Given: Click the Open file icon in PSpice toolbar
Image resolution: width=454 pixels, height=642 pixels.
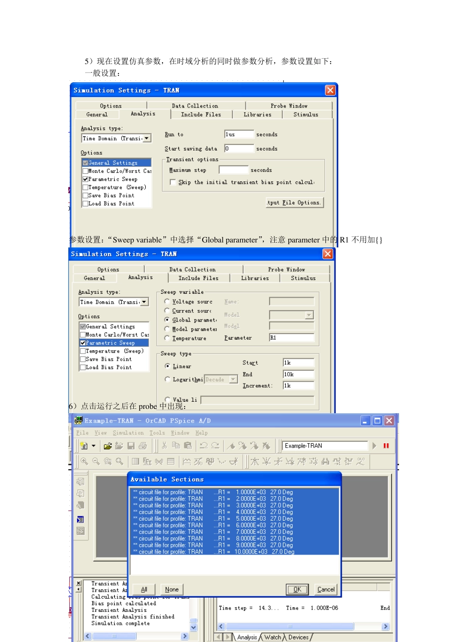Looking at the screenshot, I should tap(108, 446).
